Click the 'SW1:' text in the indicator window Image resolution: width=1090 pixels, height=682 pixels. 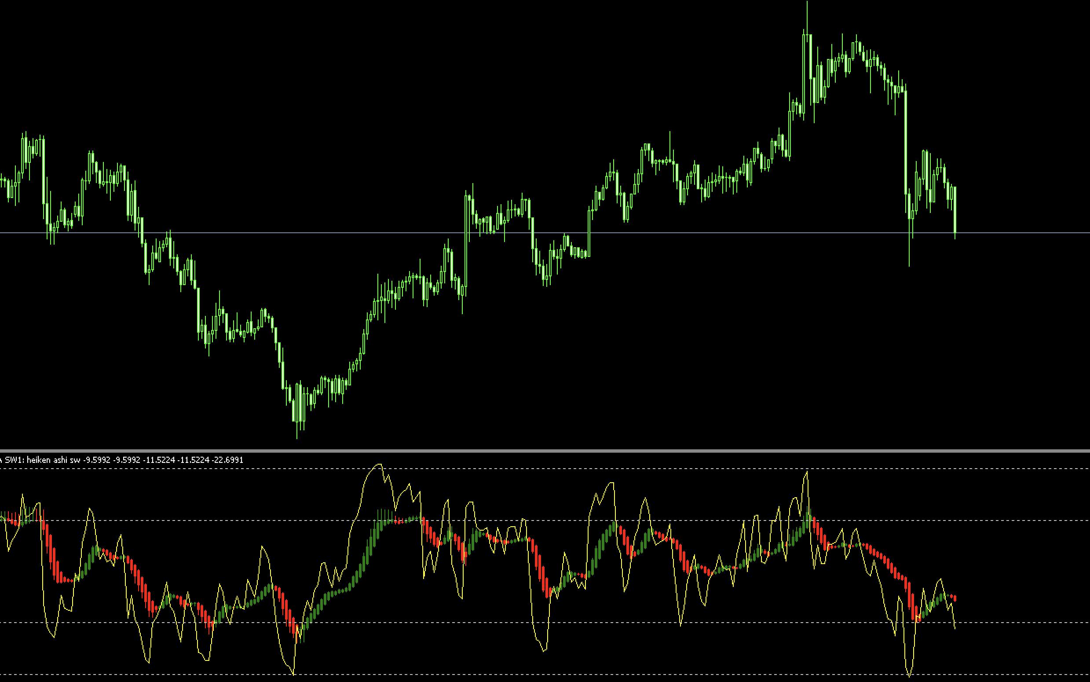[15, 460]
